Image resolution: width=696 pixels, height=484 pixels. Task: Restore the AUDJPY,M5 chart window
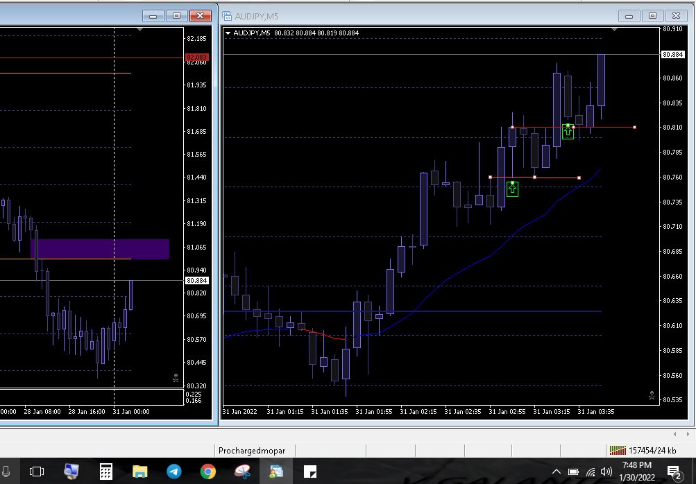652,16
